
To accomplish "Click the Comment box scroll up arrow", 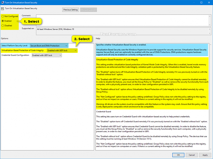I will coord(210,16).
